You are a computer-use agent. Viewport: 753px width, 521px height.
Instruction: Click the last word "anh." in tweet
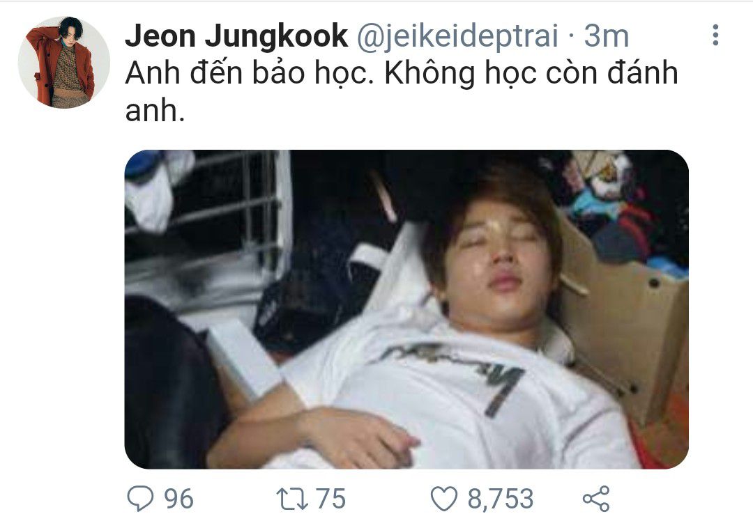(x=155, y=111)
